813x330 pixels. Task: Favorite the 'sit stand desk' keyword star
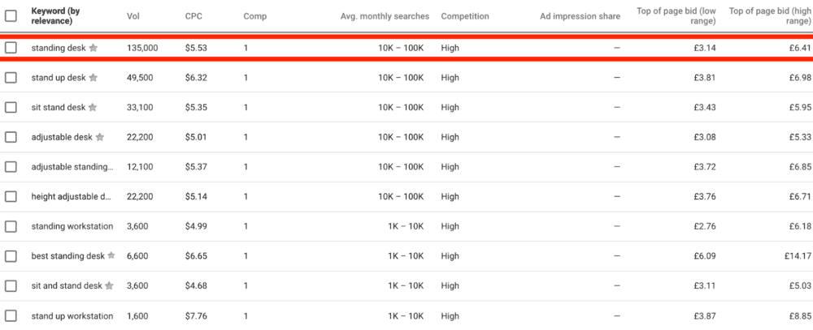[x=93, y=108]
